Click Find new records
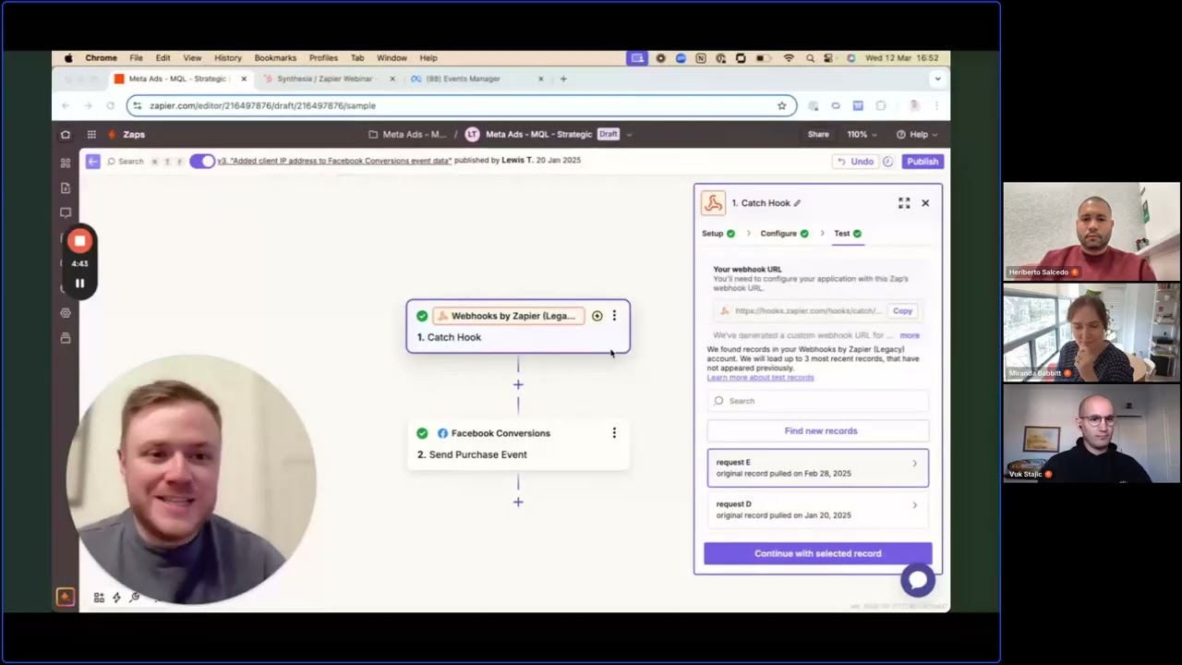This screenshot has width=1182, height=665. click(x=818, y=431)
